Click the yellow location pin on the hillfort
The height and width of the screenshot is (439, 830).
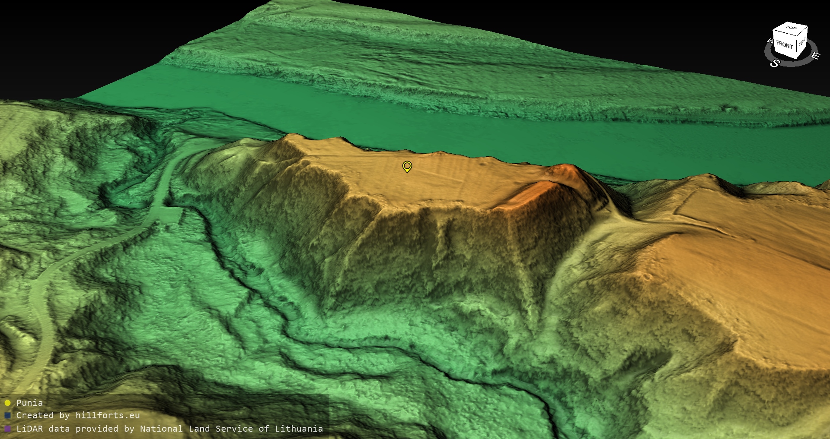(x=407, y=166)
